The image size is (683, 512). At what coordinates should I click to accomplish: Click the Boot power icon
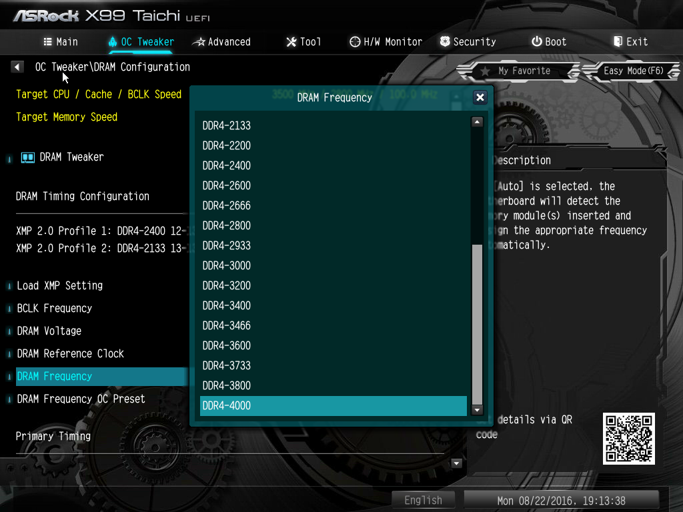point(537,42)
